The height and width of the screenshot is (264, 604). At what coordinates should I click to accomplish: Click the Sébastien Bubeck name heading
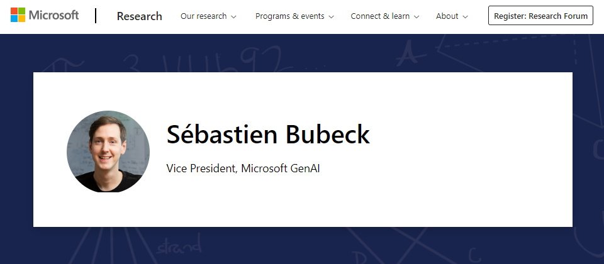(268, 135)
